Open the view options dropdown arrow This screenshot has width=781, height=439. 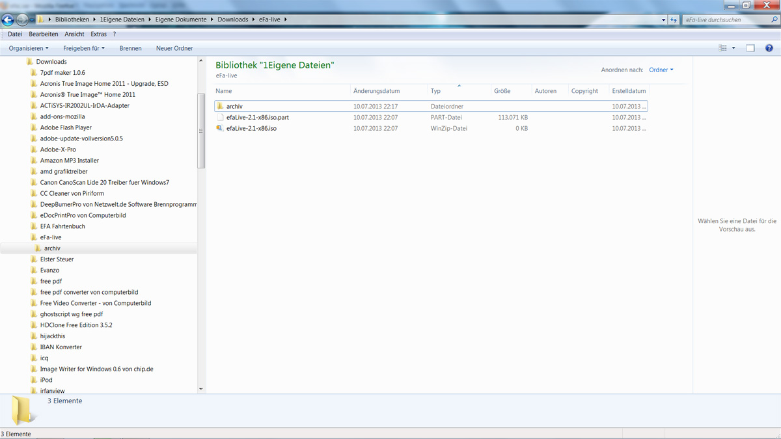[733, 48]
